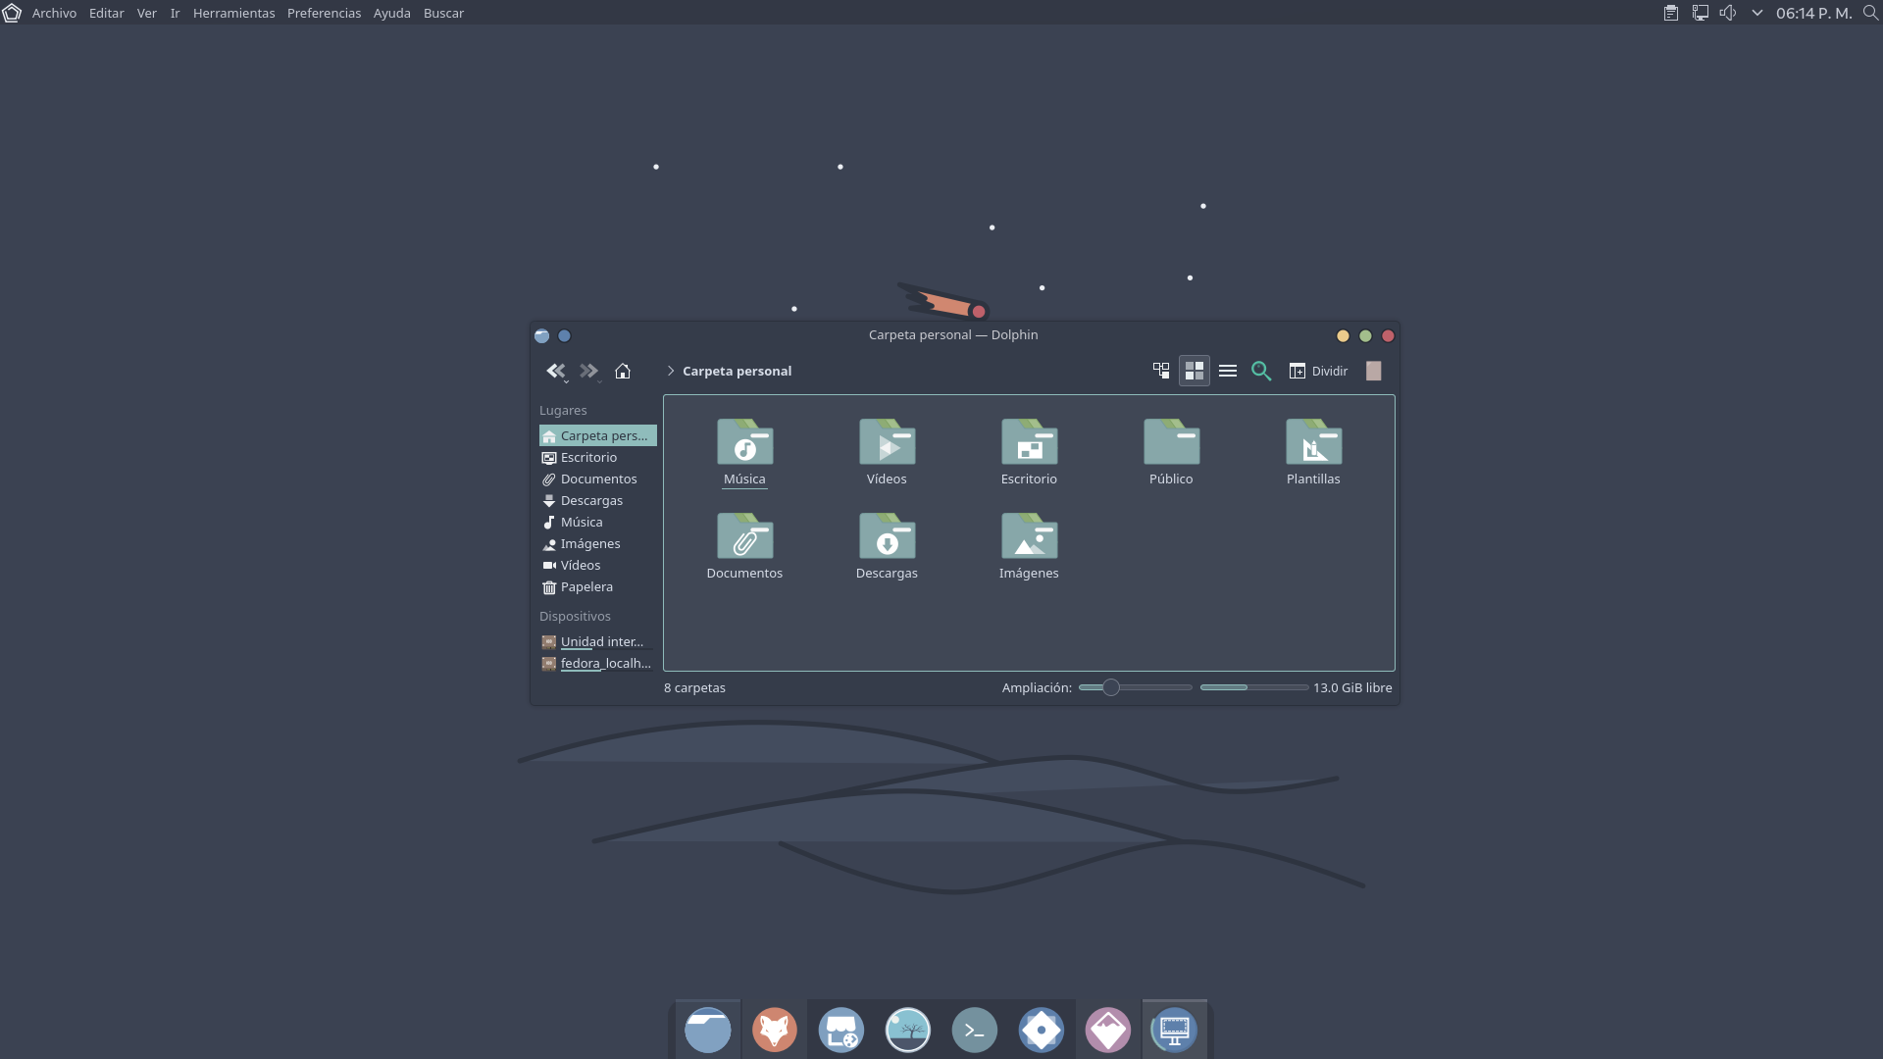Go forward with the double-chevron Forward button
The height and width of the screenshot is (1059, 1883).
tap(587, 371)
